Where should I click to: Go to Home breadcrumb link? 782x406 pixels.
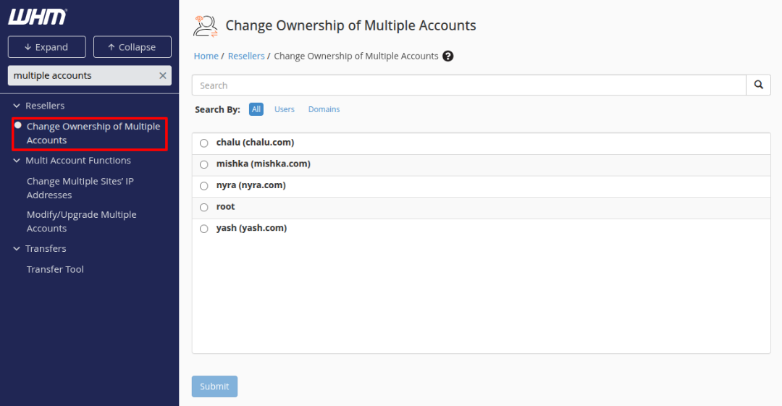pyautogui.click(x=206, y=56)
